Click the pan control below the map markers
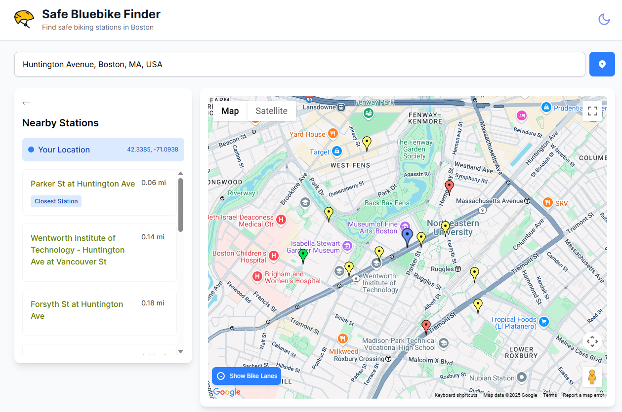622x412 pixels. 592,341
